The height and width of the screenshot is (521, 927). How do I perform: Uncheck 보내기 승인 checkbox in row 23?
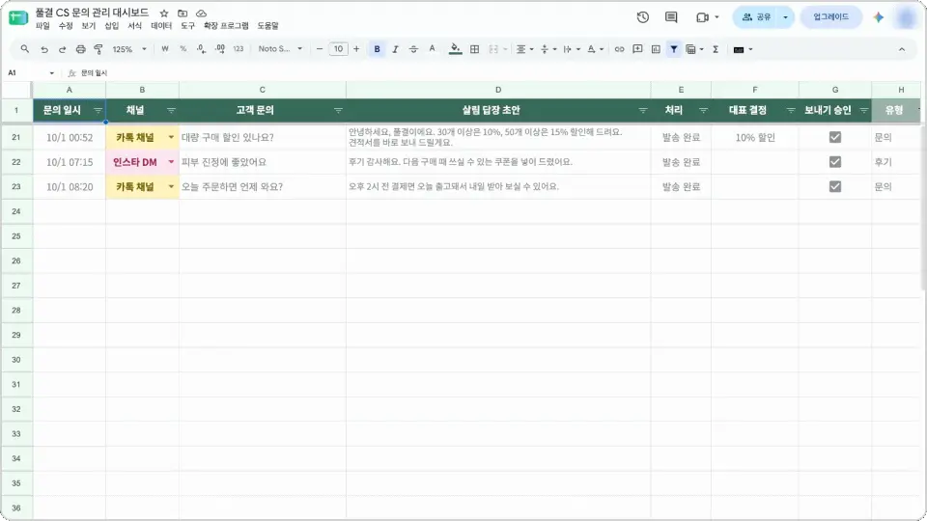[x=834, y=186]
